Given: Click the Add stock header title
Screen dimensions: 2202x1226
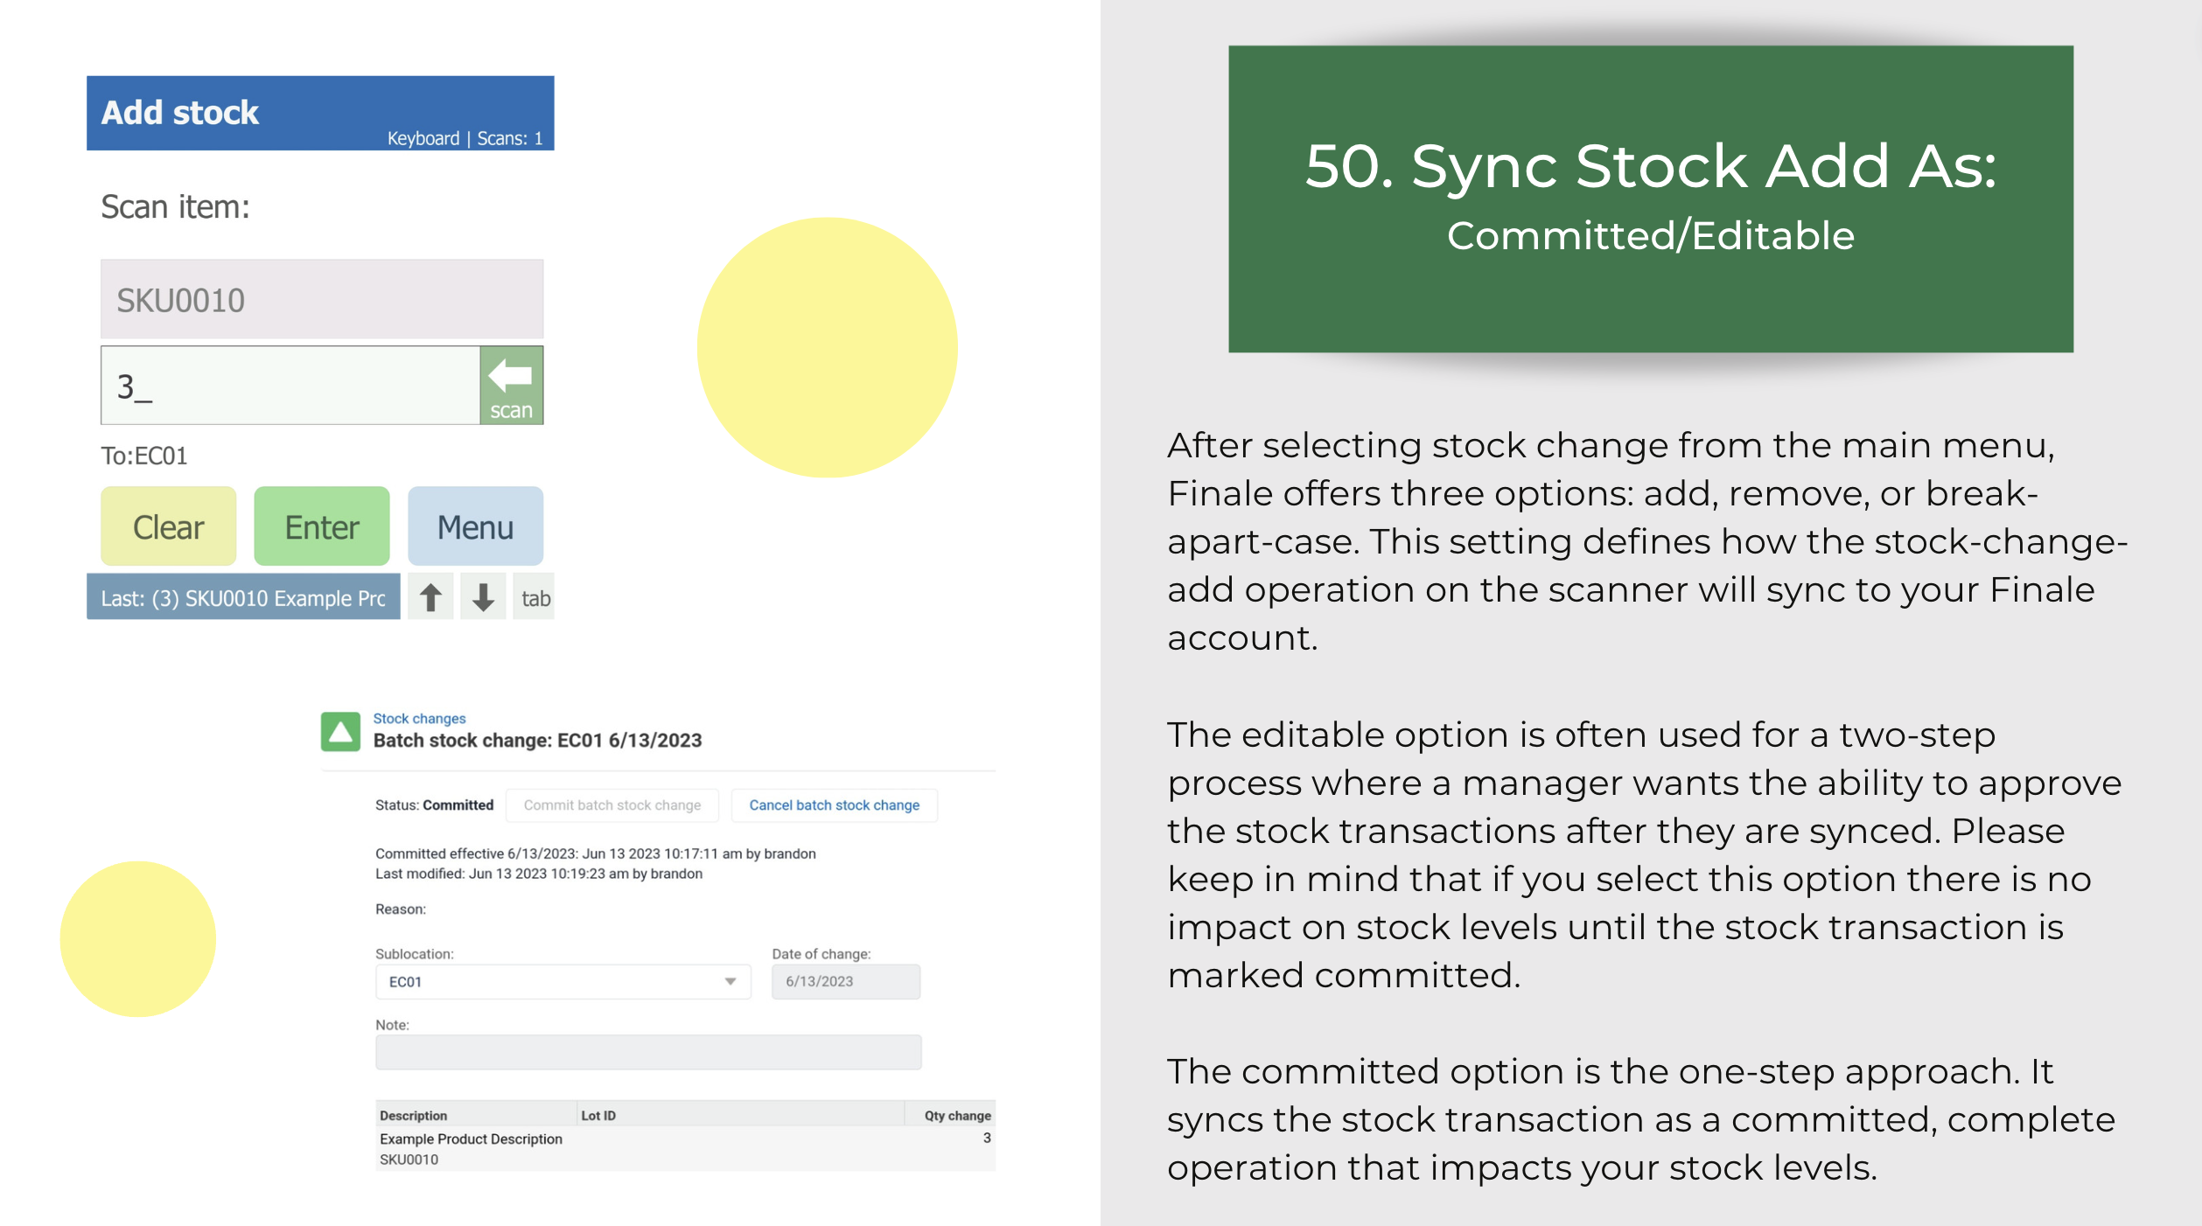Looking at the screenshot, I should click(x=179, y=112).
